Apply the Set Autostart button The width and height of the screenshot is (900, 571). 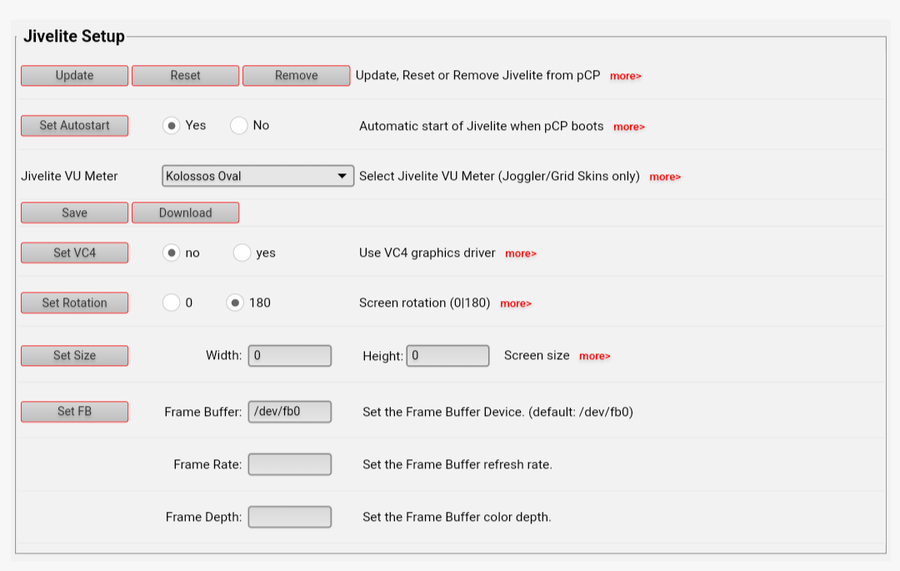(75, 126)
